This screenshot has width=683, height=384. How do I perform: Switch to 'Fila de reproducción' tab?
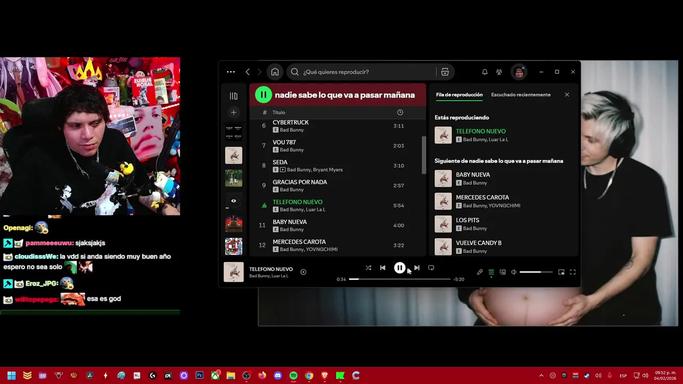(x=459, y=95)
